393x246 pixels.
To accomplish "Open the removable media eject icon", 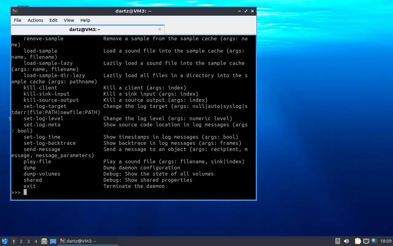I will tap(338, 241).
